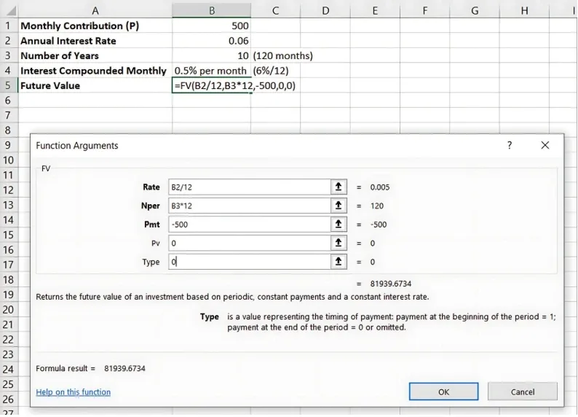This screenshot has height=417, width=578.
Task: Click cell B2 containing 0.06
Action: click(x=212, y=41)
